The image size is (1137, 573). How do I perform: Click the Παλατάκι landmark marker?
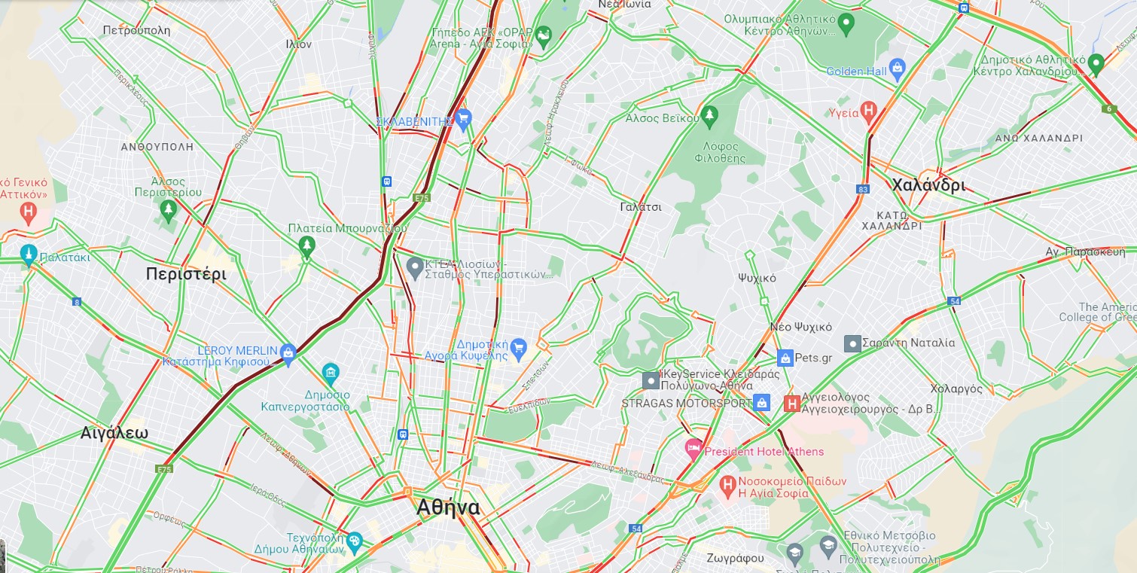29,255
